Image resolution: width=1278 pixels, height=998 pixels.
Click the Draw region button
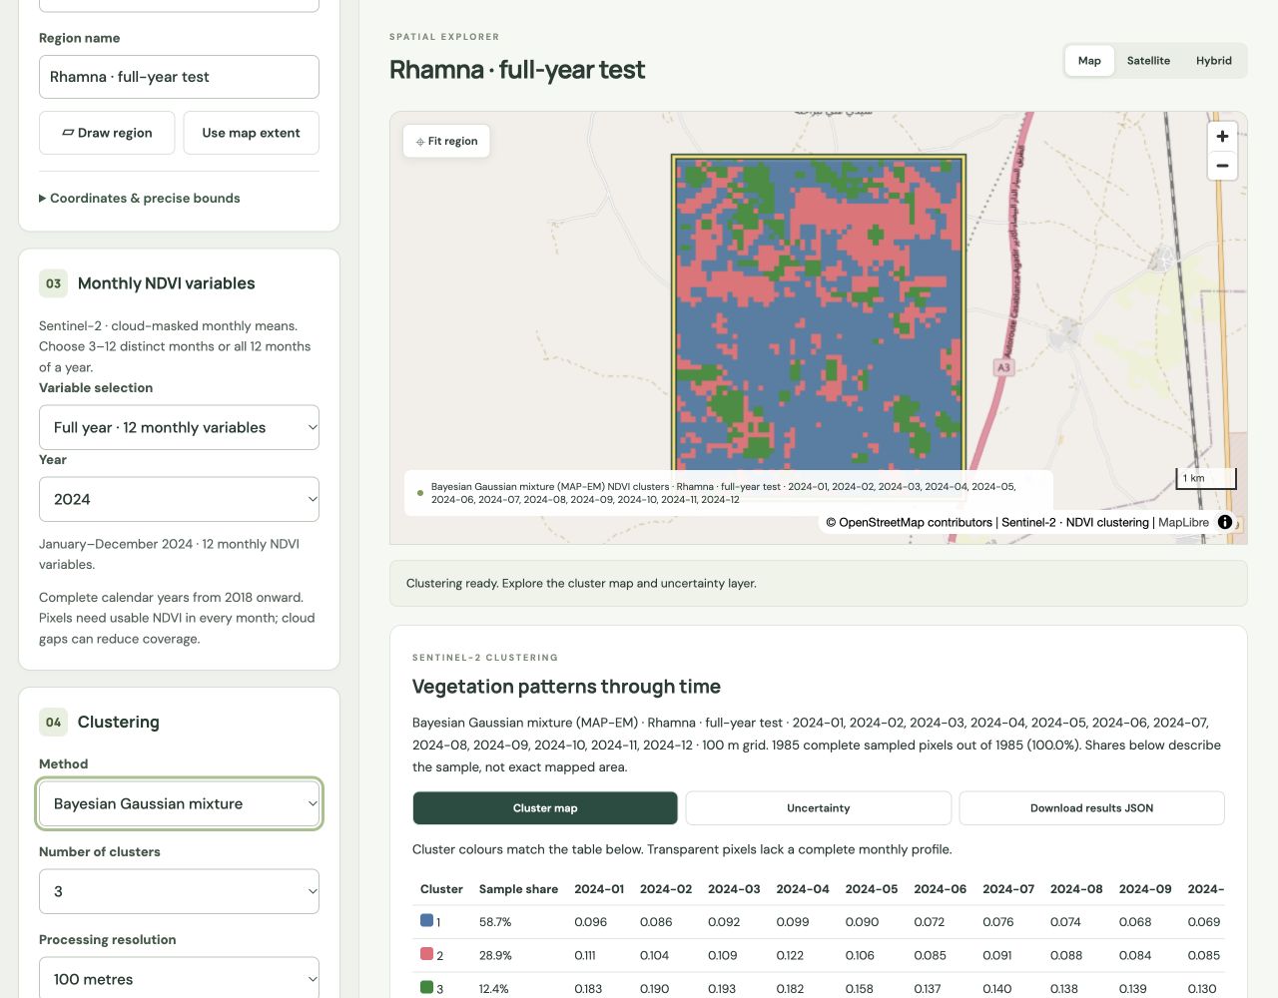pyautogui.click(x=107, y=133)
